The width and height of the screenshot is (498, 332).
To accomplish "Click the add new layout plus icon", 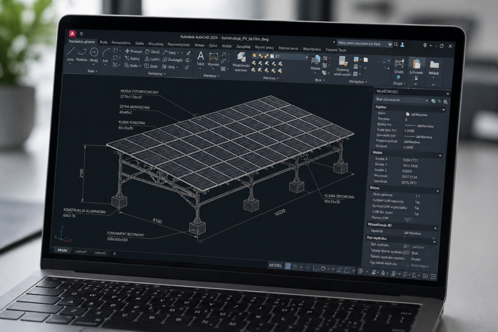I will [115, 253].
